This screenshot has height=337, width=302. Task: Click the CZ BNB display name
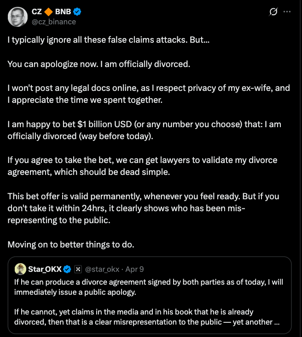point(51,11)
